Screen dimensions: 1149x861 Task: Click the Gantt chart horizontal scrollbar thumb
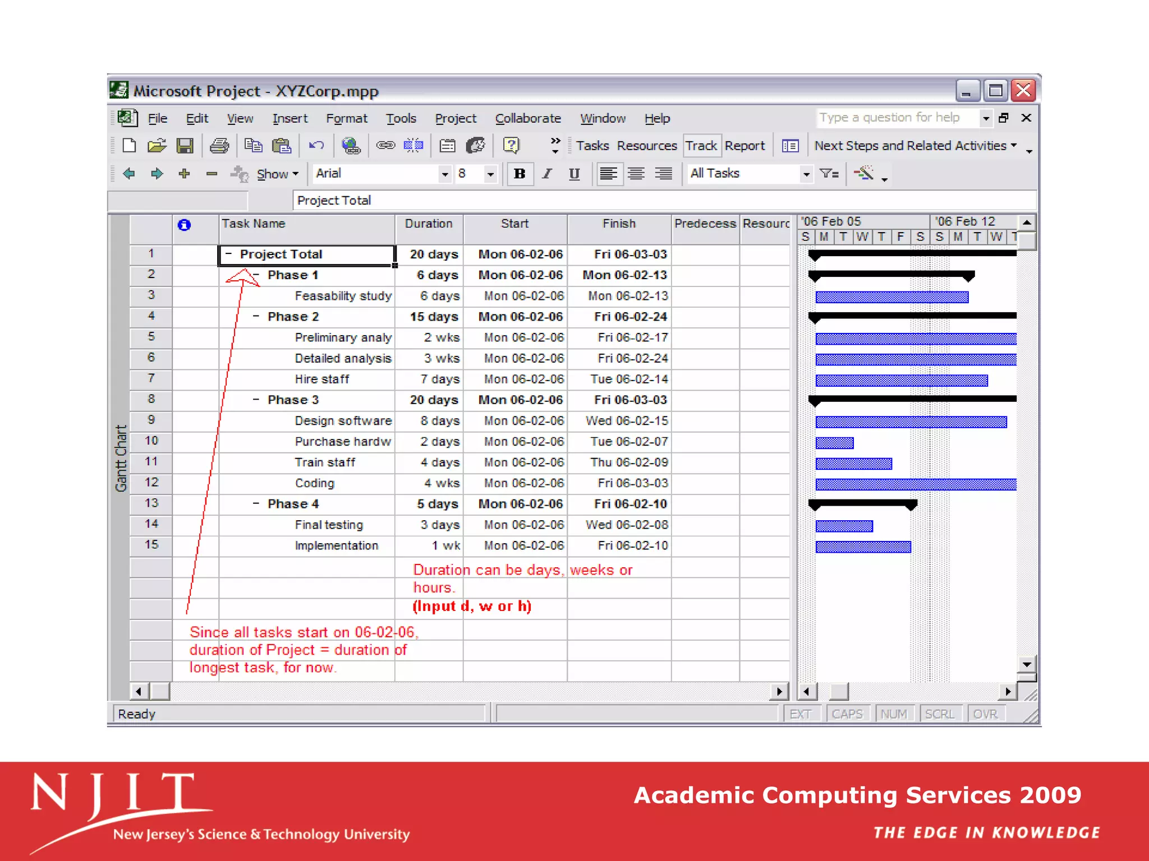tap(839, 691)
